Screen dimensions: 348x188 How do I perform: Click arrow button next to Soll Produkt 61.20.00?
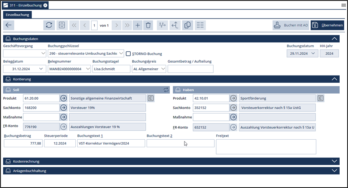(63, 98)
